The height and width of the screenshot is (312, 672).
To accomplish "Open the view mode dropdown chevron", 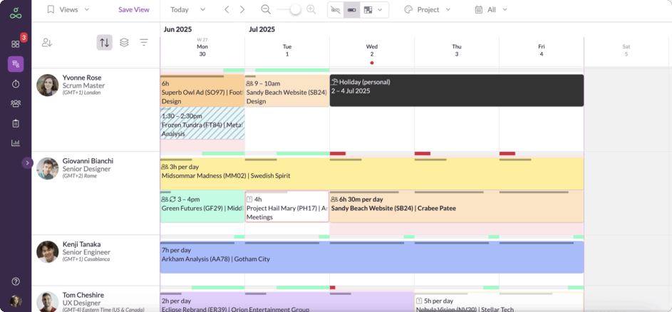I will coord(380,10).
